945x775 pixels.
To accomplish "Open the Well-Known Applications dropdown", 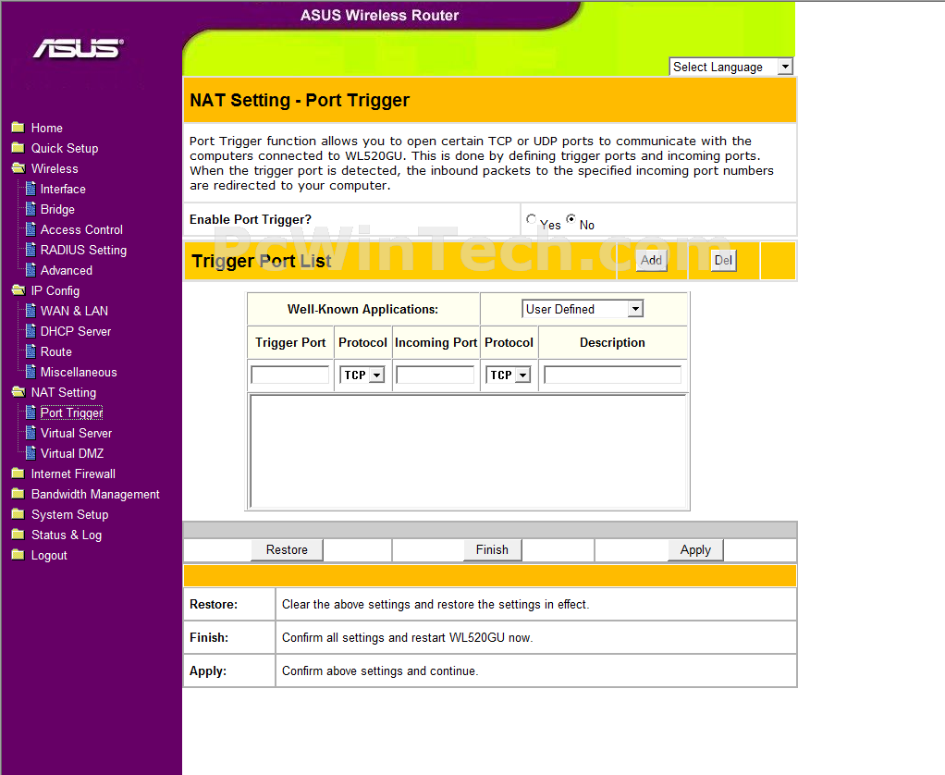I will coord(583,309).
